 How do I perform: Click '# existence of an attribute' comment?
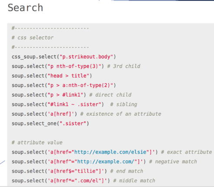tap(121, 114)
